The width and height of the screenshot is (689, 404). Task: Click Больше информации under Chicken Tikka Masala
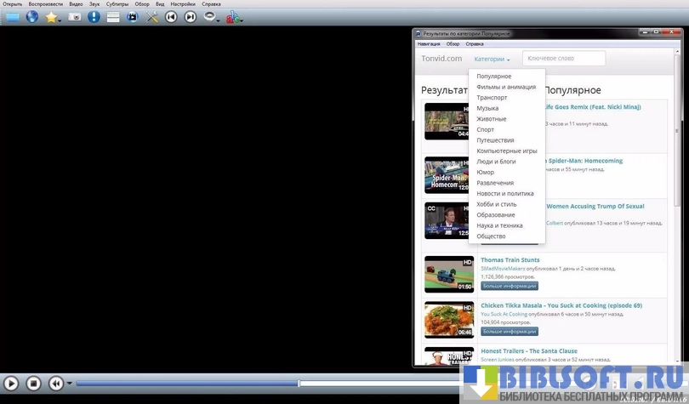tap(510, 331)
